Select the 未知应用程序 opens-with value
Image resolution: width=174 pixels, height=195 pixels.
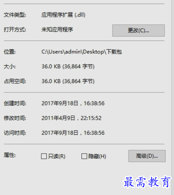tap(57, 29)
